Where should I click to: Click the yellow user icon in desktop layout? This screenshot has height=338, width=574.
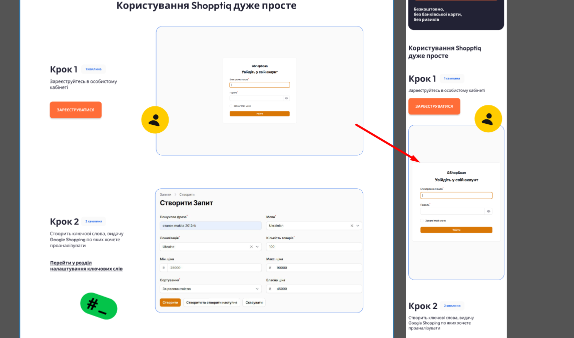pyautogui.click(x=155, y=120)
